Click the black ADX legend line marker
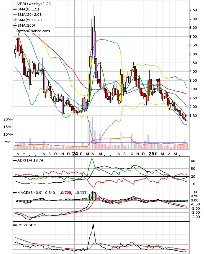This screenshot has height=254, width=204. [x=15, y=160]
